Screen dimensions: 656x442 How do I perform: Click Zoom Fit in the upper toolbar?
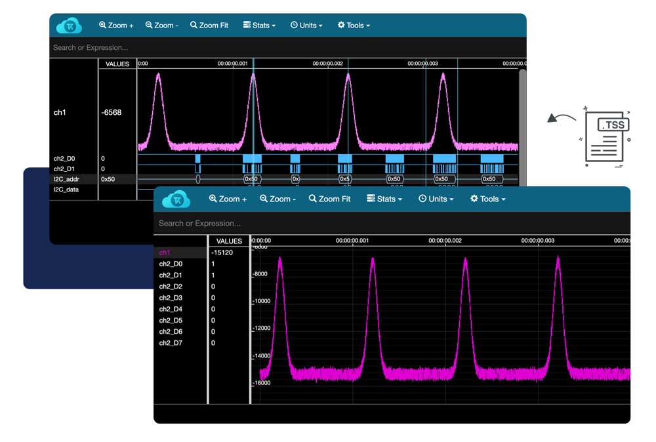point(210,25)
